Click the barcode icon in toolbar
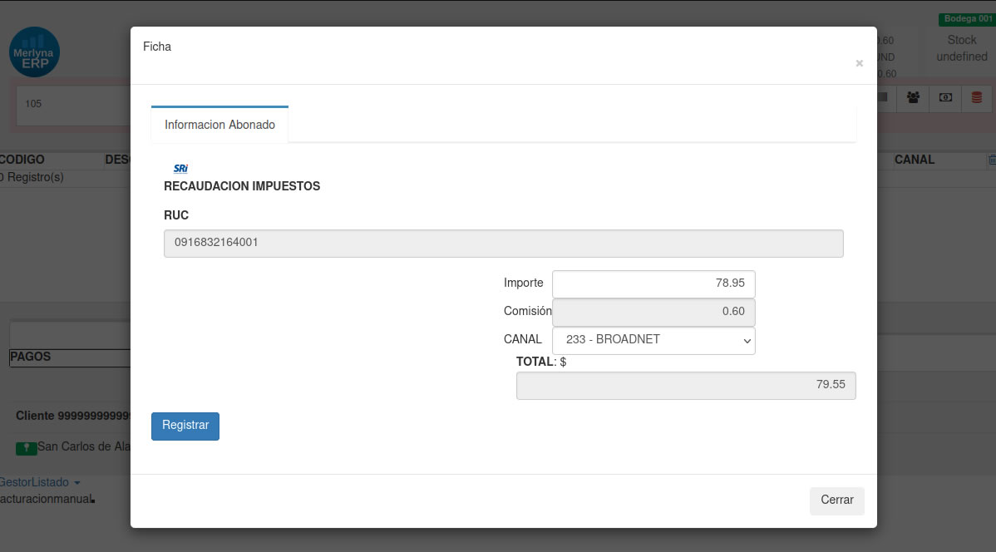Screen dimensions: 996x552 tap(883, 97)
